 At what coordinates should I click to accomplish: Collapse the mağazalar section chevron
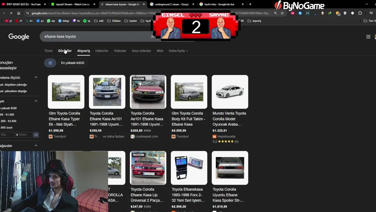click(36, 145)
